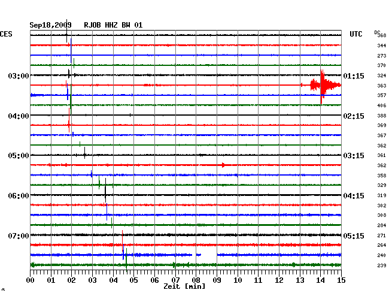Click the UTC time label '03:15'
Image resolution: width=389 pixels, height=296 pixels.
[x=354, y=156]
